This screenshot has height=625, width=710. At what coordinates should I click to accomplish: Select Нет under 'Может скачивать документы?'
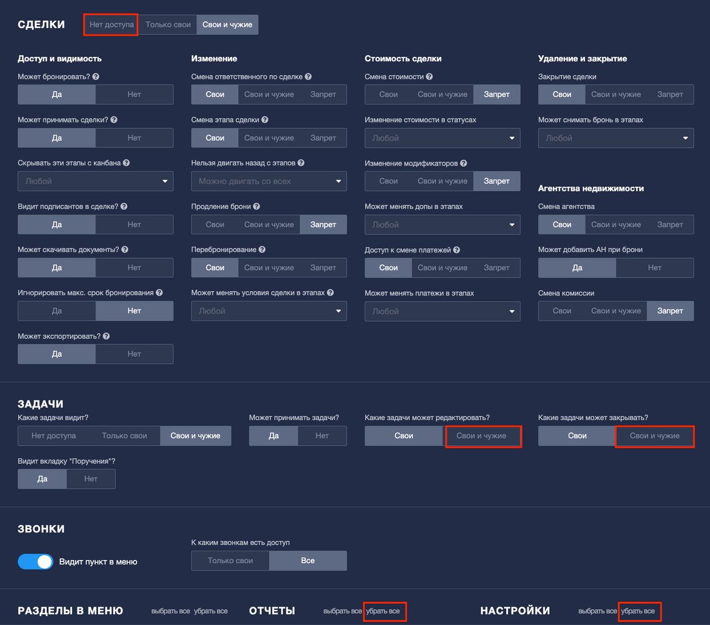134,267
